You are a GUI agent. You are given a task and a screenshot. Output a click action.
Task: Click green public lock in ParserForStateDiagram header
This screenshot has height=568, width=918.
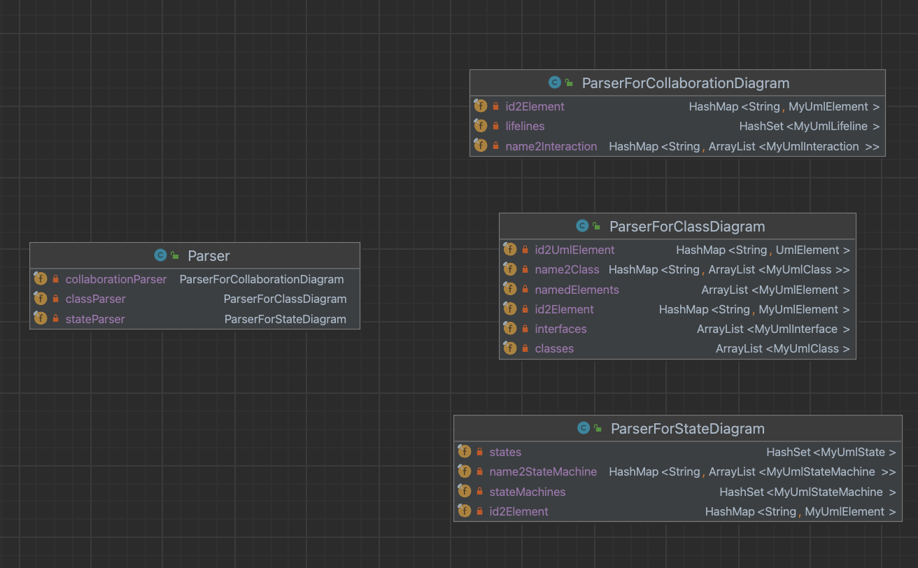click(598, 428)
